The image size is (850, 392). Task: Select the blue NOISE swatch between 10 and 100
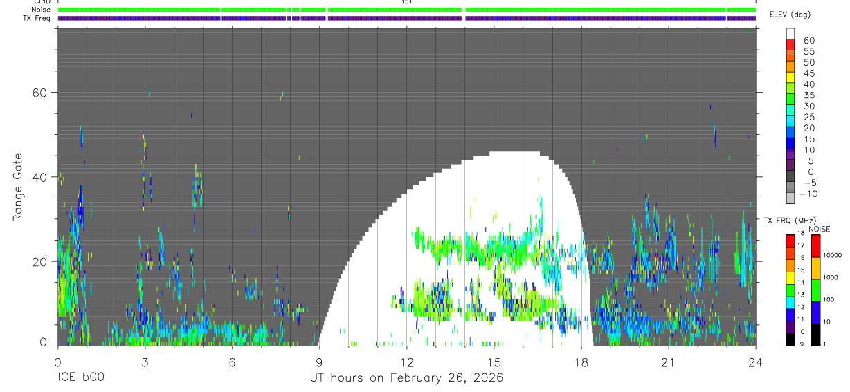(x=815, y=312)
